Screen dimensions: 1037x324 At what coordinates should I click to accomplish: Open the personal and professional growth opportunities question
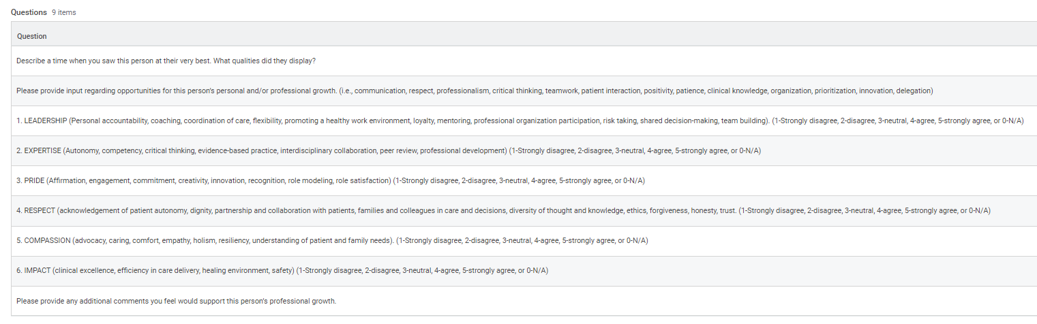[x=474, y=91]
